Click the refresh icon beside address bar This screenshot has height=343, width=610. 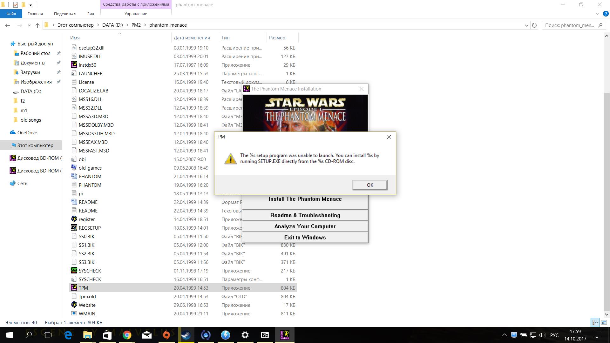coord(534,25)
